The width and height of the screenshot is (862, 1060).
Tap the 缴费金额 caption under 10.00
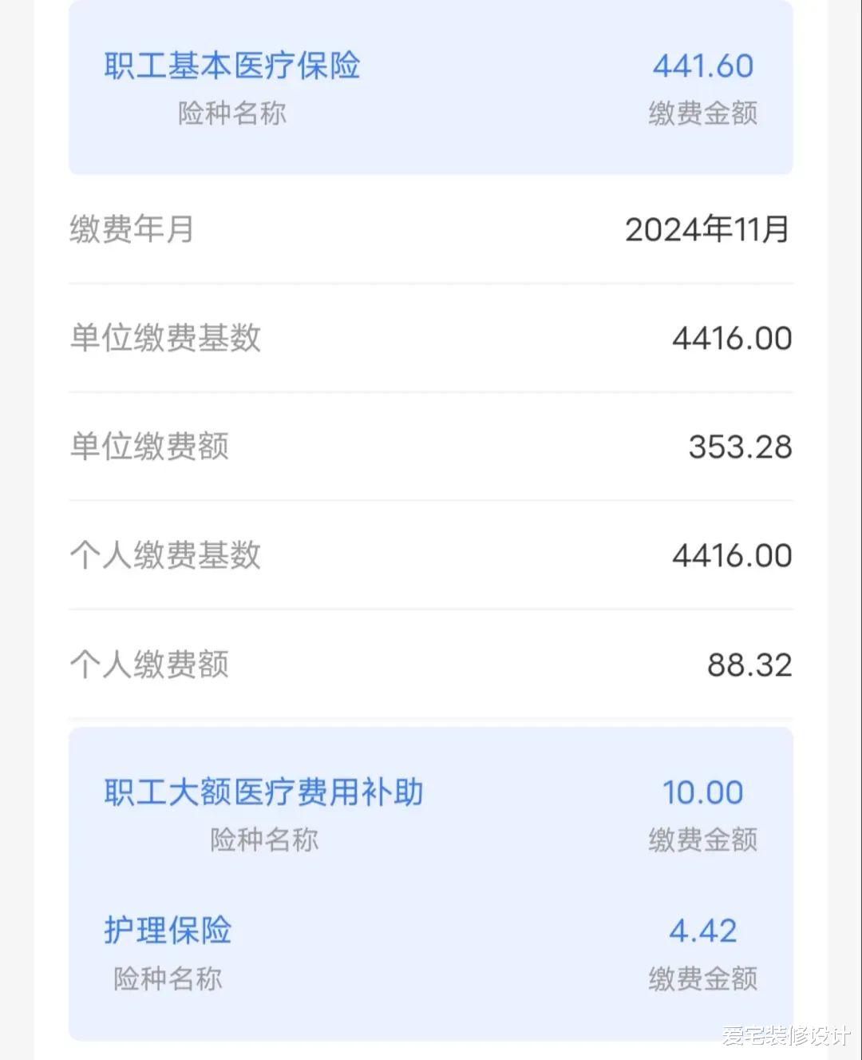click(x=703, y=840)
